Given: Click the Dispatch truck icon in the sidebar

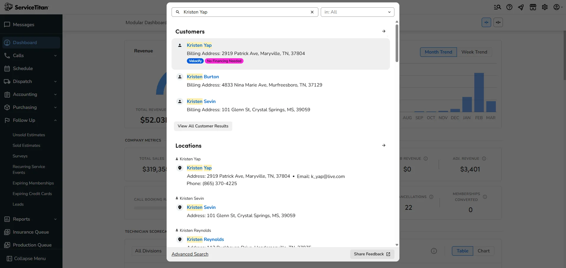Looking at the screenshot, I should pos(7,81).
